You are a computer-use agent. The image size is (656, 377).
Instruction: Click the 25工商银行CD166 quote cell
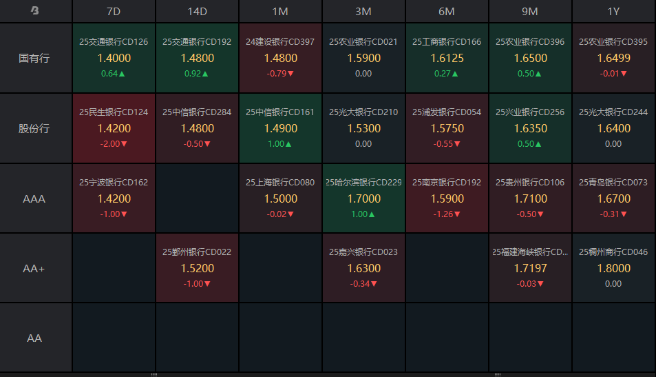click(447, 58)
